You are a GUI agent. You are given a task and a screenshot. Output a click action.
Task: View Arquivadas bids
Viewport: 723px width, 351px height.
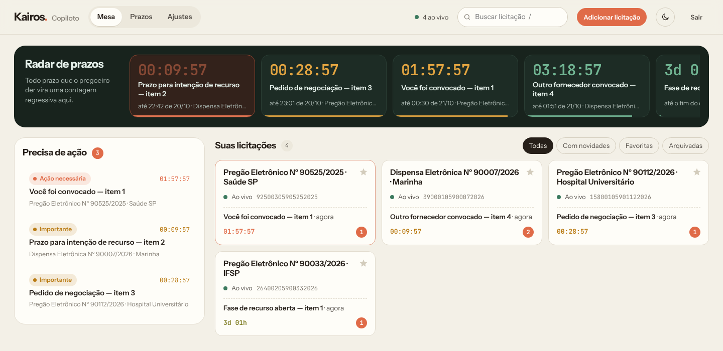pos(685,146)
